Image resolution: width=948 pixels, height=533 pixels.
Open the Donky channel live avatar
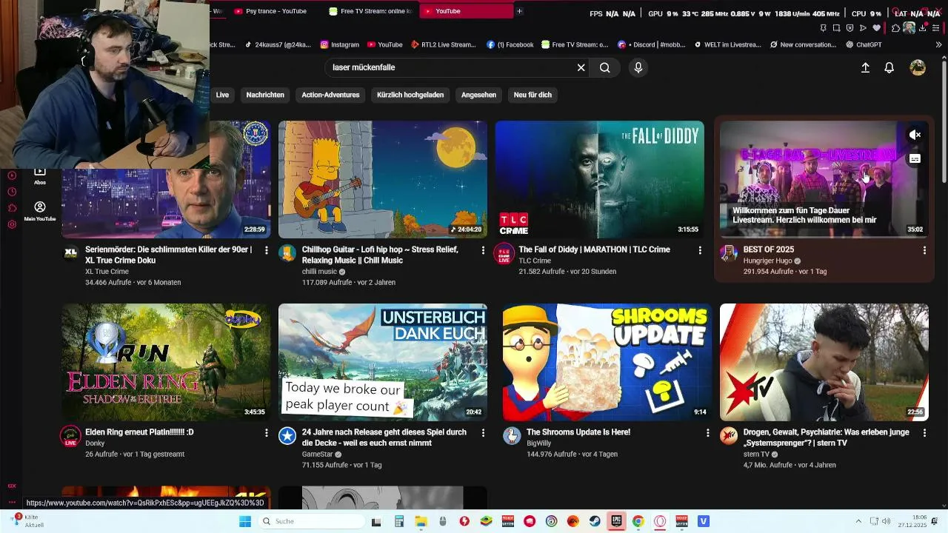[x=70, y=435]
